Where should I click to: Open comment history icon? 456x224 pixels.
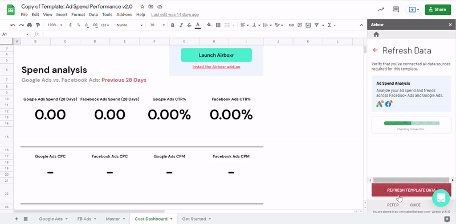pyautogui.click(x=396, y=9)
